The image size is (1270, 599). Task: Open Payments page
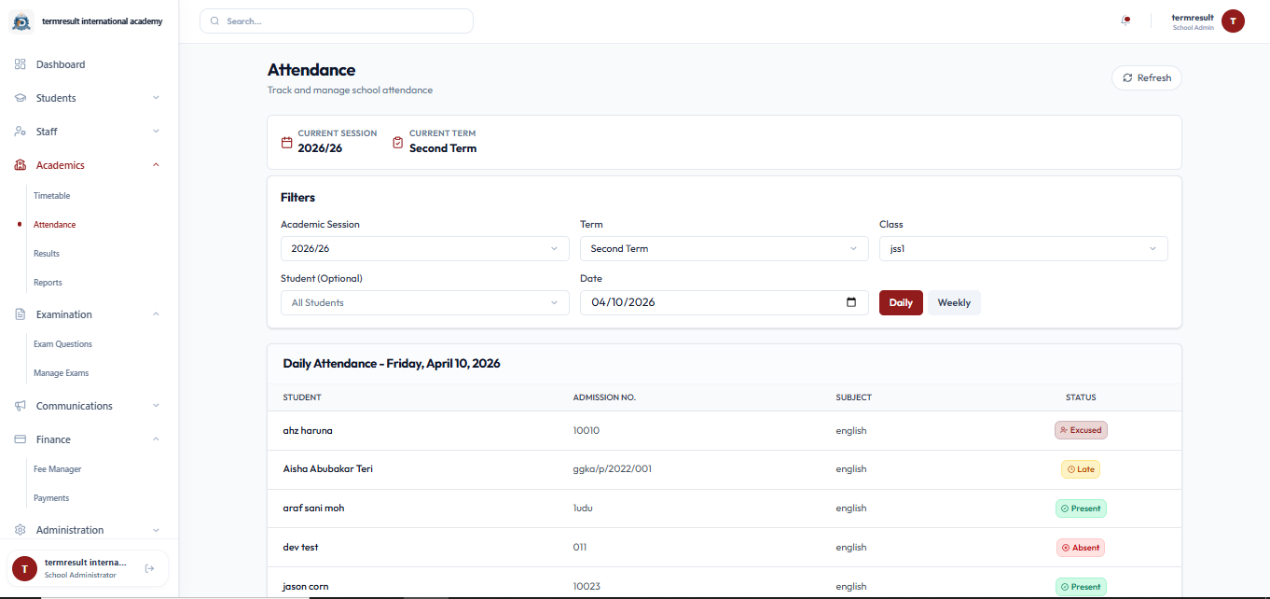[51, 498]
